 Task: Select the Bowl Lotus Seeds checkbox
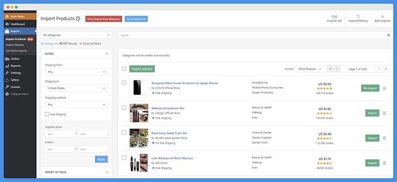pyautogui.click(x=124, y=132)
